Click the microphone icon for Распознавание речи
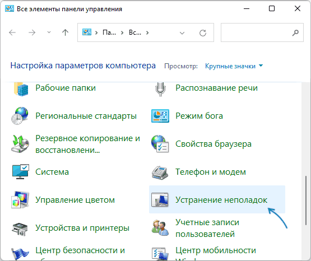This screenshot has height=261, width=311. click(160, 89)
